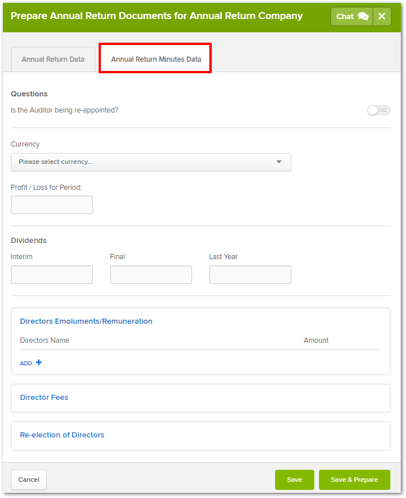The image size is (406, 498).
Task: Focus the Profit / Loss for Period field
Action: pyautogui.click(x=52, y=205)
